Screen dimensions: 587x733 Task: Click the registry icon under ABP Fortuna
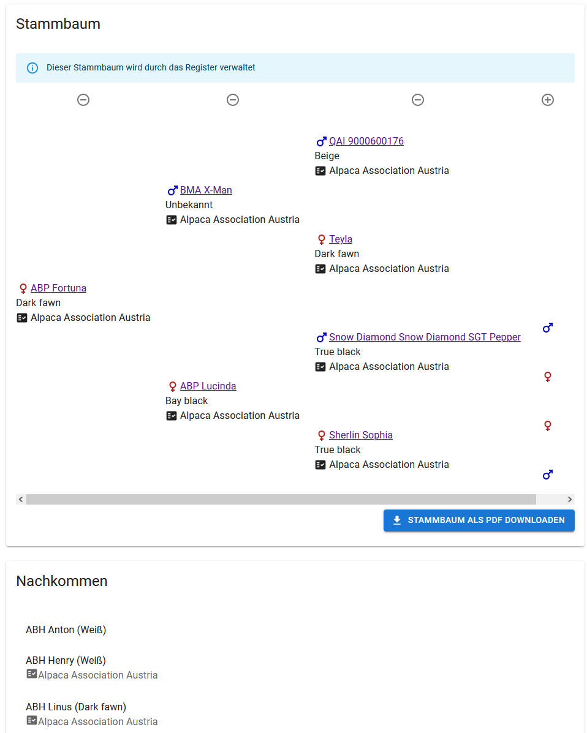(22, 318)
